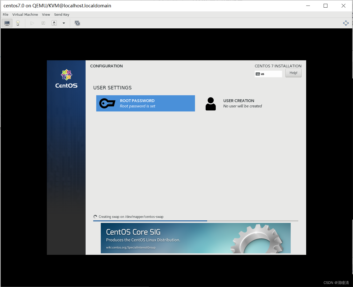The image size is (353, 287).
Task: Power on the virtual machine (play icon)
Action: point(32,23)
